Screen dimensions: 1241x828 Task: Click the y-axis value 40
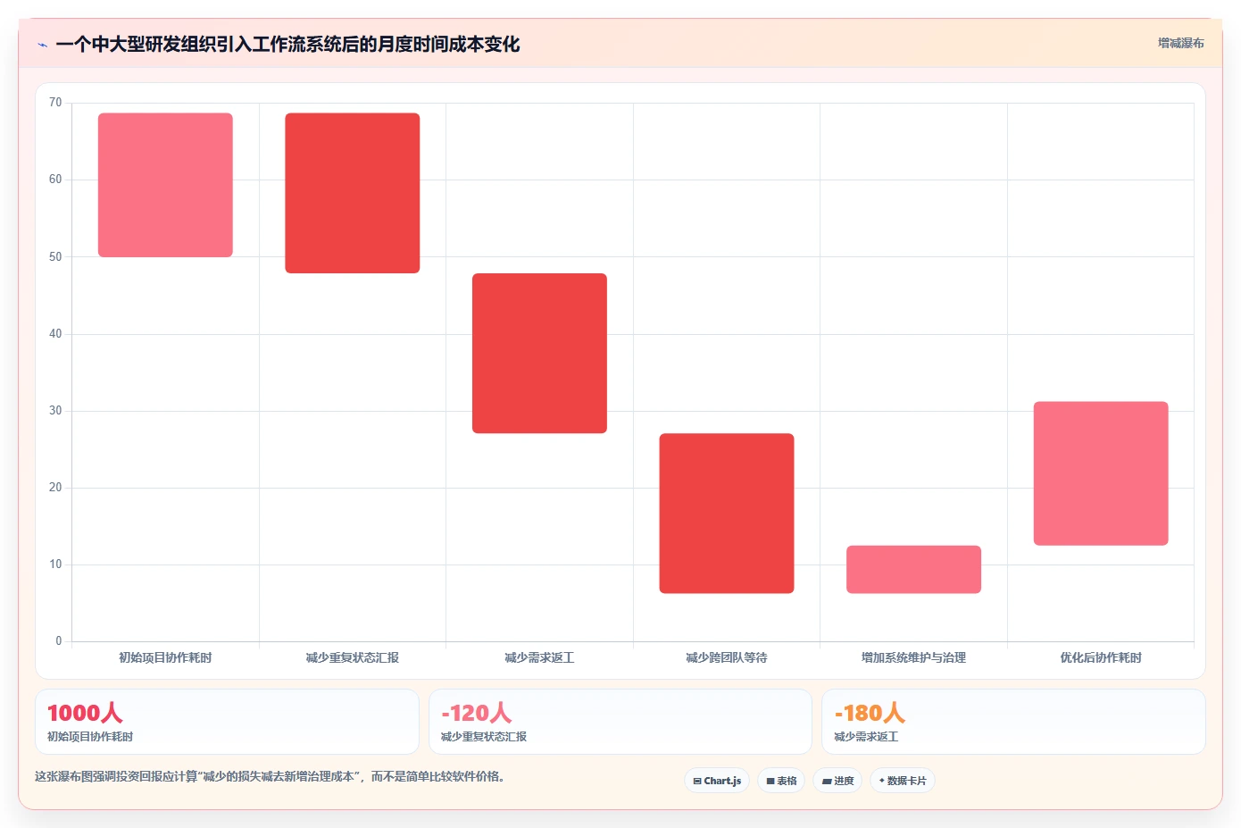(x=55, y=334)
